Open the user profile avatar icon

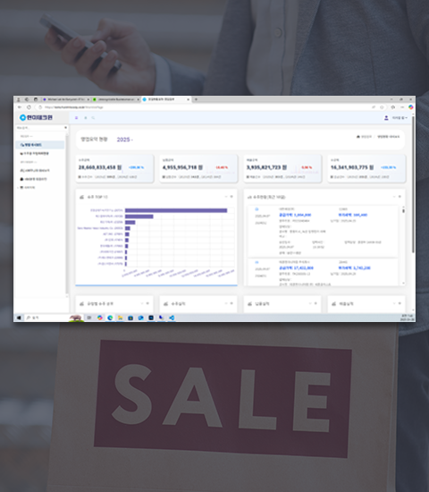[x=386, y=118]
